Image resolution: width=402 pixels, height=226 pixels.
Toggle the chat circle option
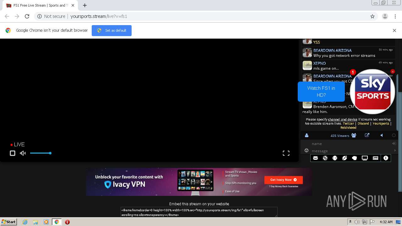394,135
